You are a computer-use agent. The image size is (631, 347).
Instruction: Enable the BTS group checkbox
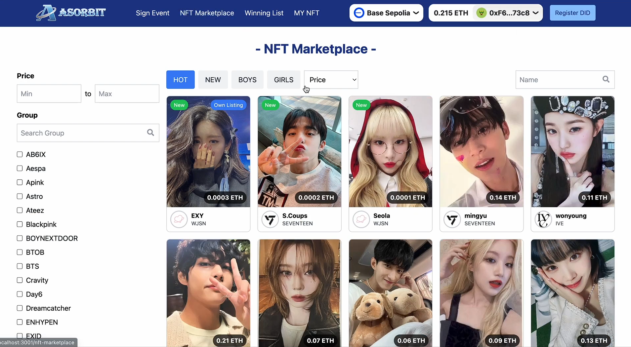(20, 266)
